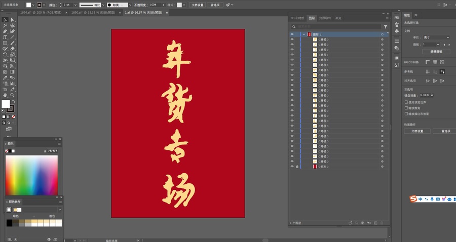Select the Rotate tool
This screenshot has width=456, height=242.
5,55
